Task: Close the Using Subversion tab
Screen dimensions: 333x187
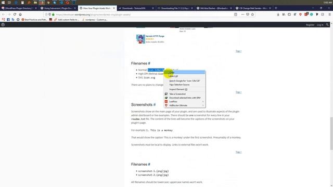Action: tap(75, 8)
